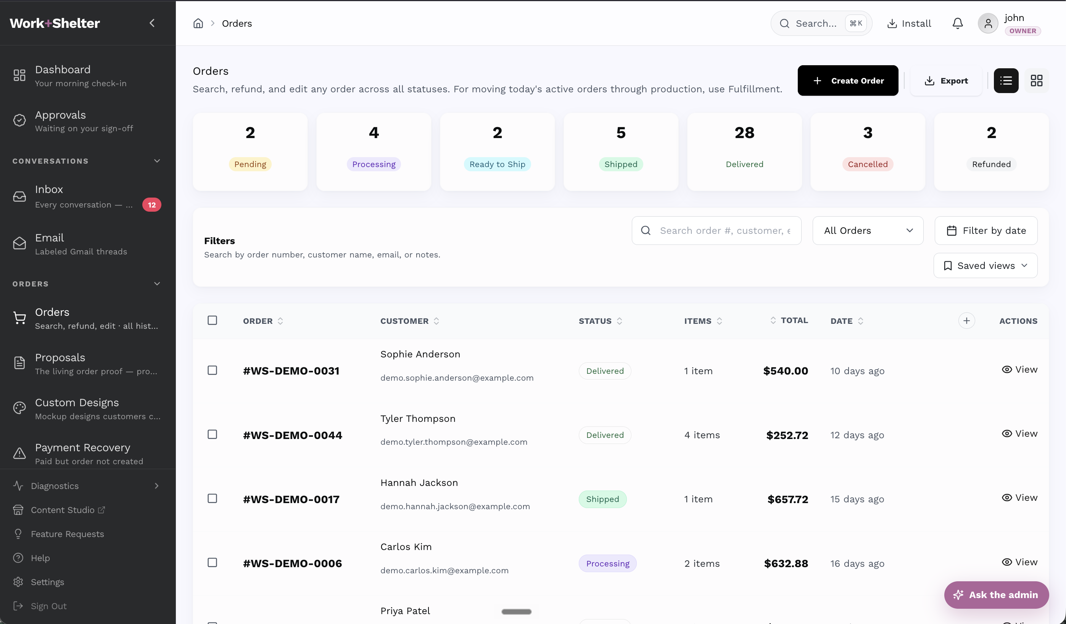Select order #WS-DEMO-0044 checkbox
This screenshot has width=1066, height=624.
point(213,434)
